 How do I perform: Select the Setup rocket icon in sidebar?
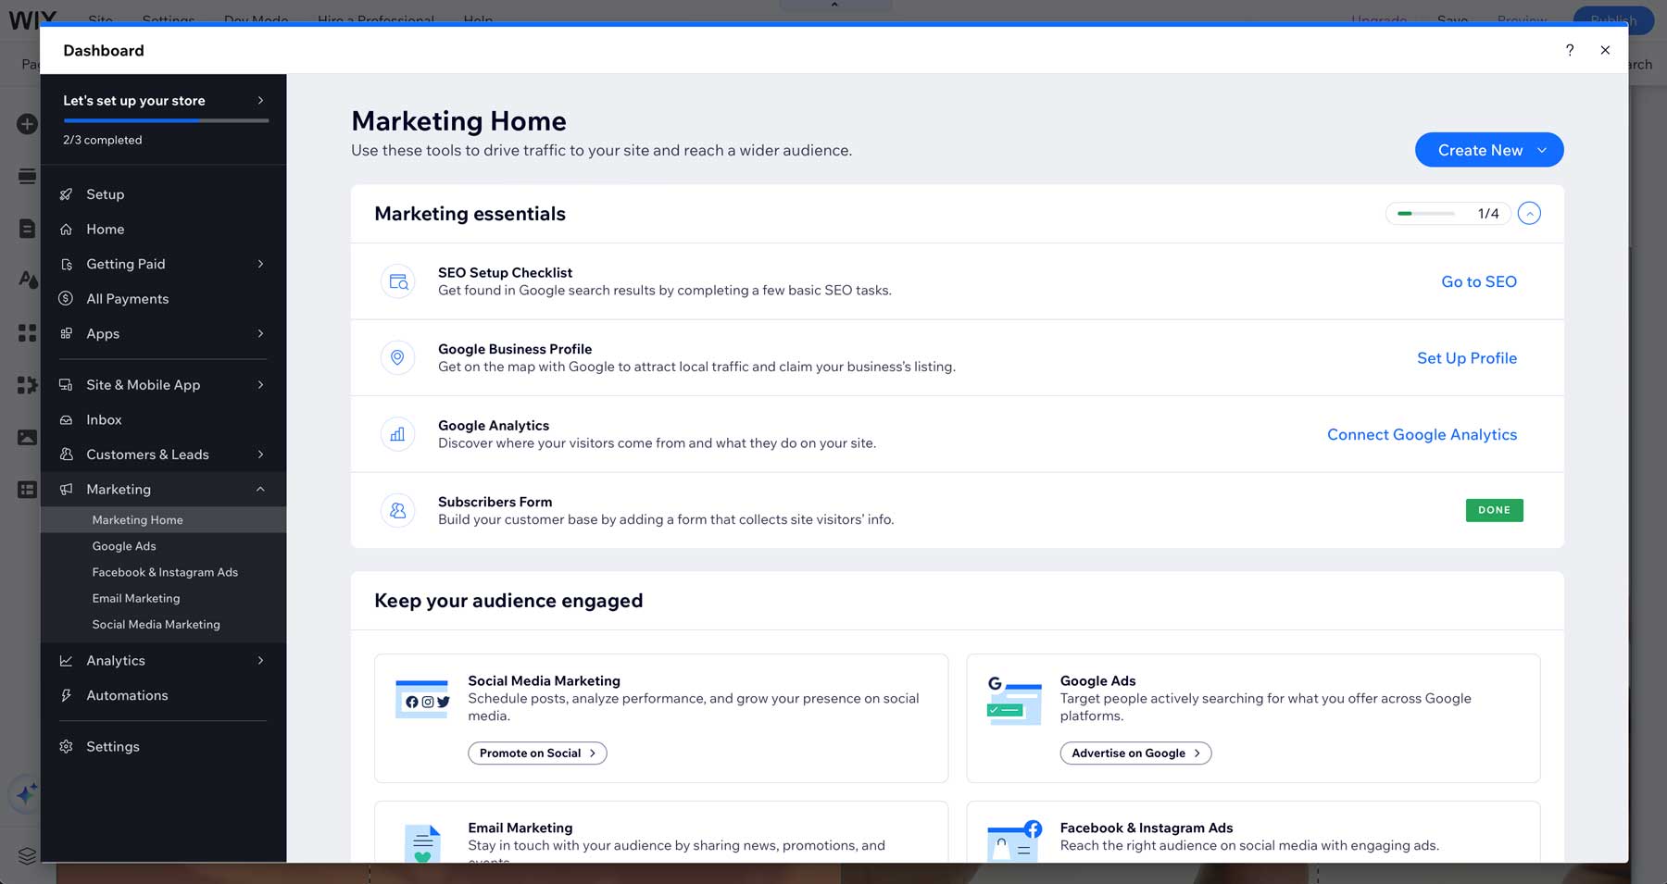pos(66,194)
